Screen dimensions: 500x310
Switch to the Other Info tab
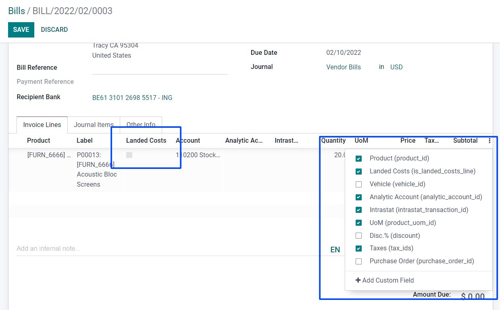(141, 125)
